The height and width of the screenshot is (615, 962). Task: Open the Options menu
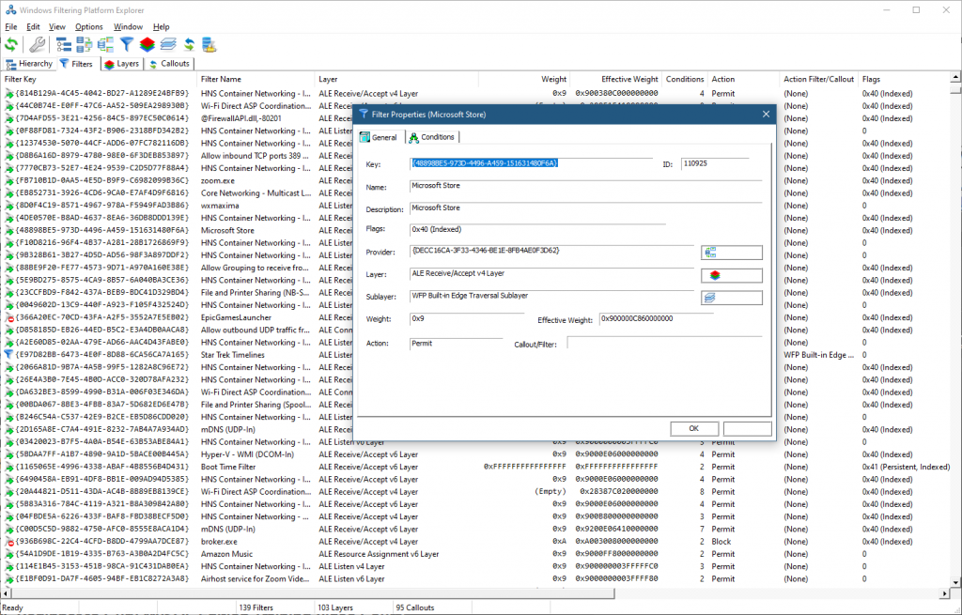[x=89, y=27]
